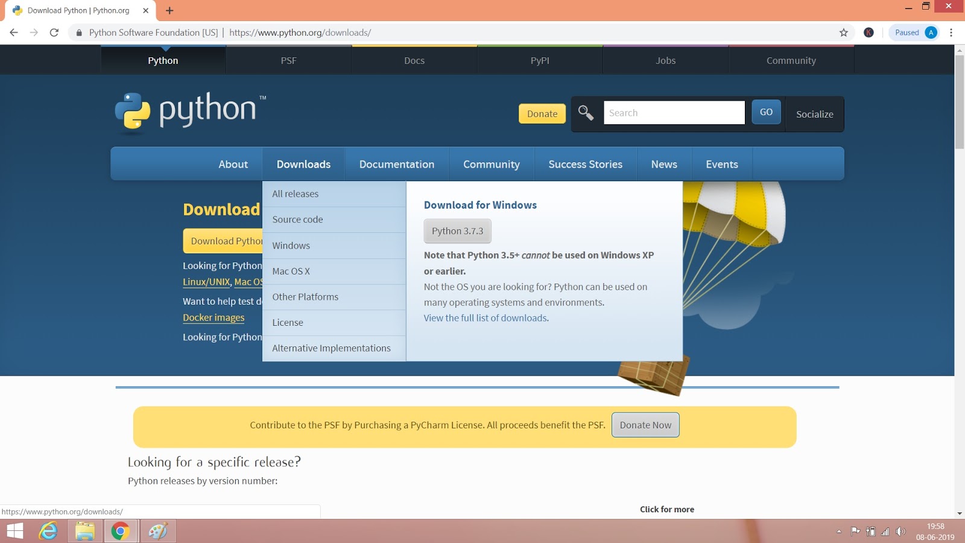Viewport: 965px width, 543px height.
Task: Open the Downloads navigation menu
Action: [303, 164]
